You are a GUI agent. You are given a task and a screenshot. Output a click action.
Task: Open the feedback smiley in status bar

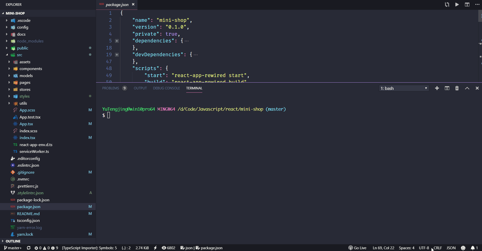tap(464, 248)
